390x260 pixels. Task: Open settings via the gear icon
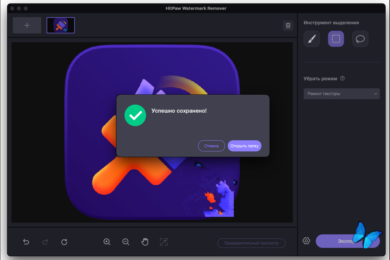[x=306, y=241]
